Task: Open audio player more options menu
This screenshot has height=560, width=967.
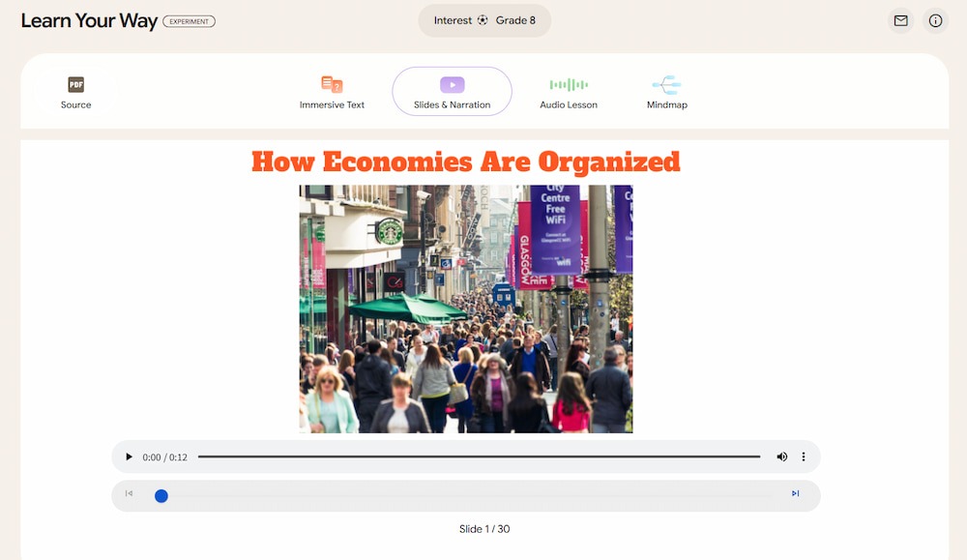Action: click(803, 457)
